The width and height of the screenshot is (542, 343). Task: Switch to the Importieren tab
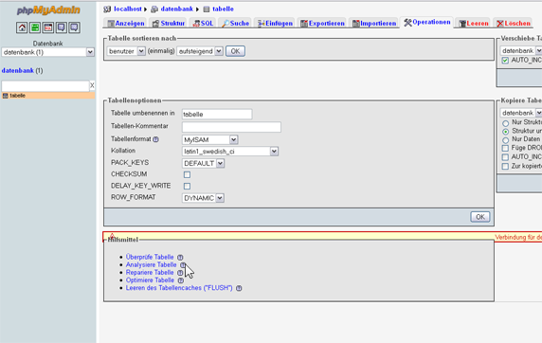(373, 23)
